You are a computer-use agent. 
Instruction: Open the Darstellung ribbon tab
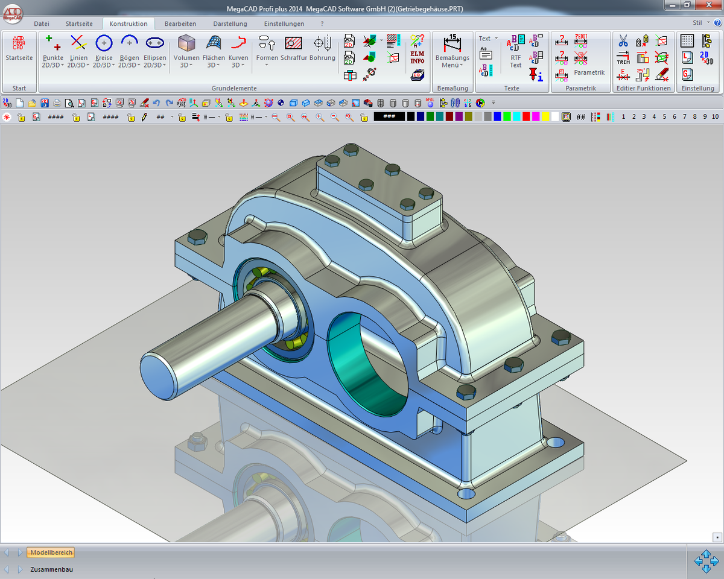[x=230, y=24]
